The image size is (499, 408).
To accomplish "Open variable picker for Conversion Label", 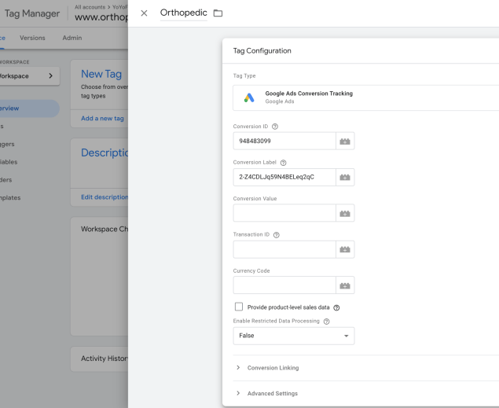I will [x=345, y=177].
